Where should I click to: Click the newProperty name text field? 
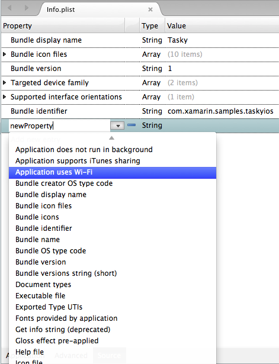[x=59, y=125]
